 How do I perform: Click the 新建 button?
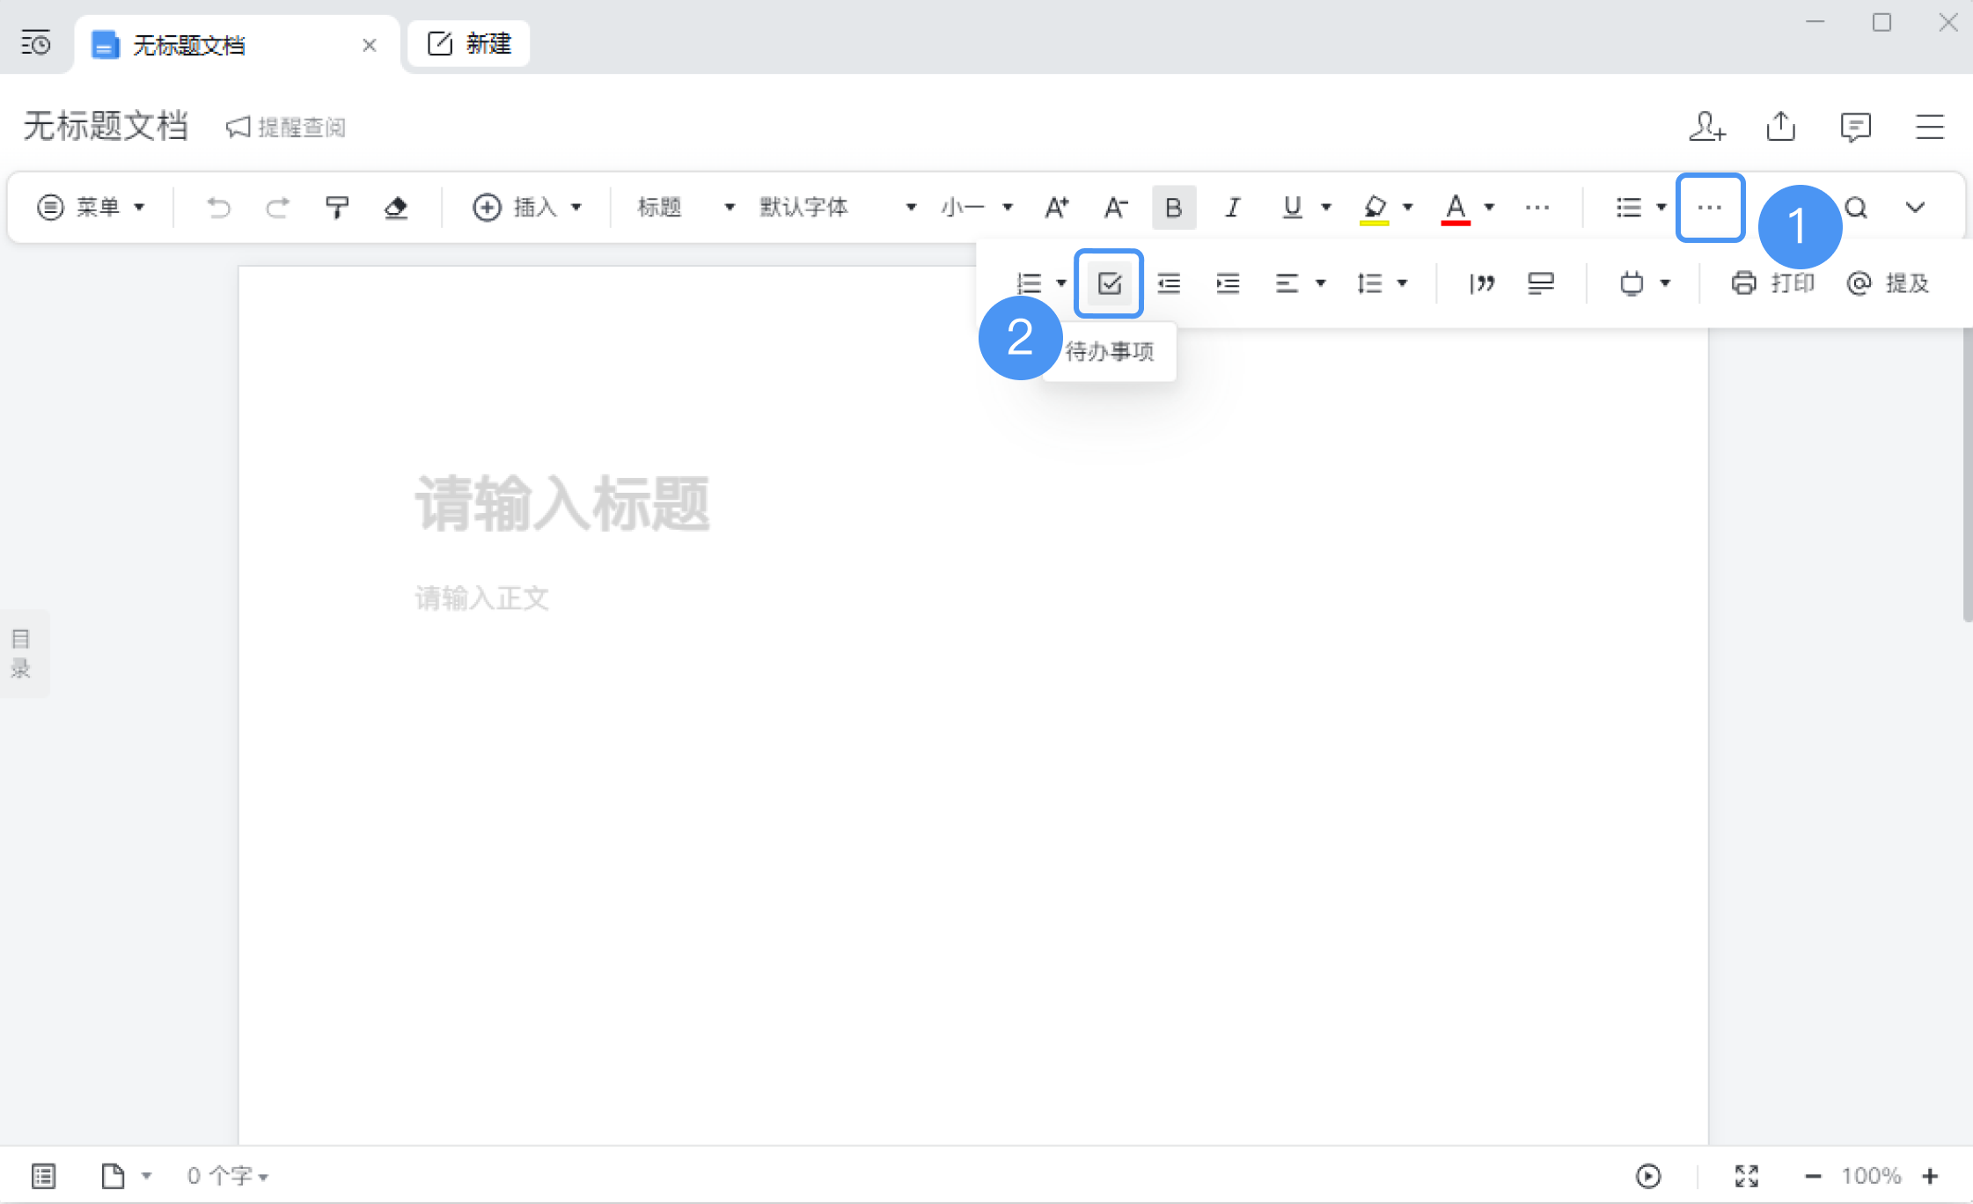(x=469, y=43)
